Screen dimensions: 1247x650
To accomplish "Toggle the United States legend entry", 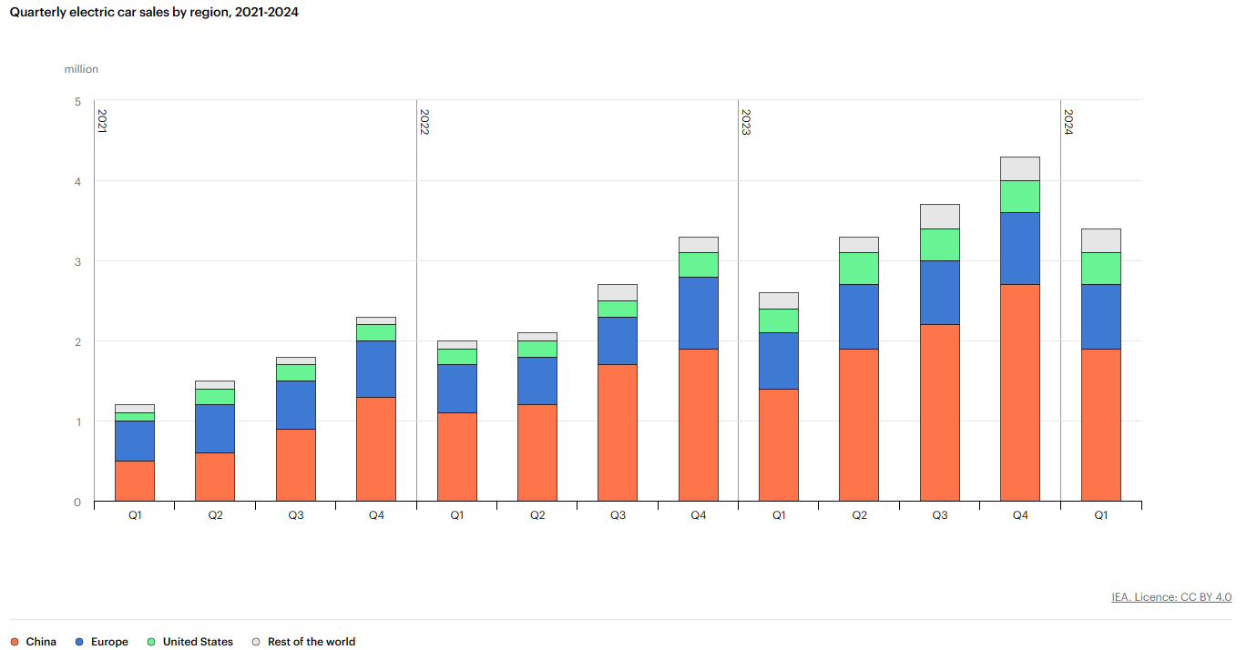I will click(197, 642).
